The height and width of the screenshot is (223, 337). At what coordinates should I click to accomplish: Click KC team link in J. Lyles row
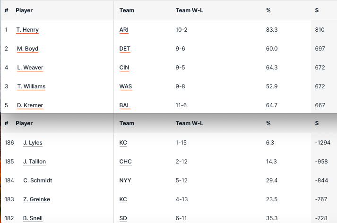click(x=123, y=143)
